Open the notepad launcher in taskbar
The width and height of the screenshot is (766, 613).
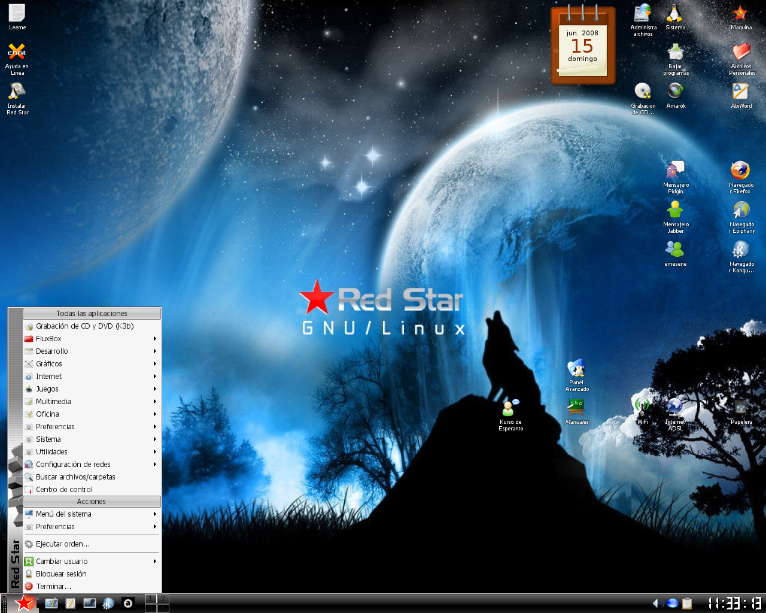(70, 603)
